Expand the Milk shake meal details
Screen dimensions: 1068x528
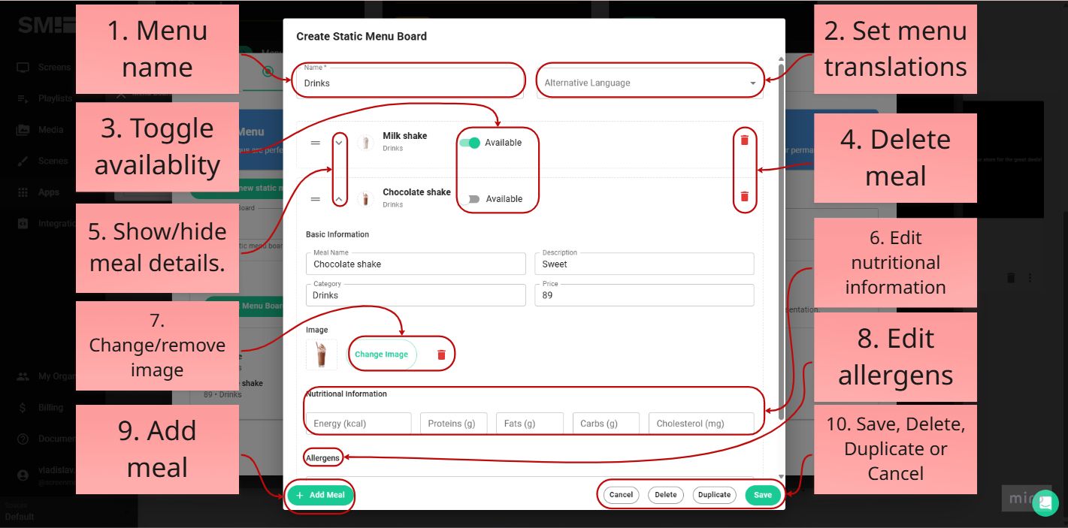[339, 141]
